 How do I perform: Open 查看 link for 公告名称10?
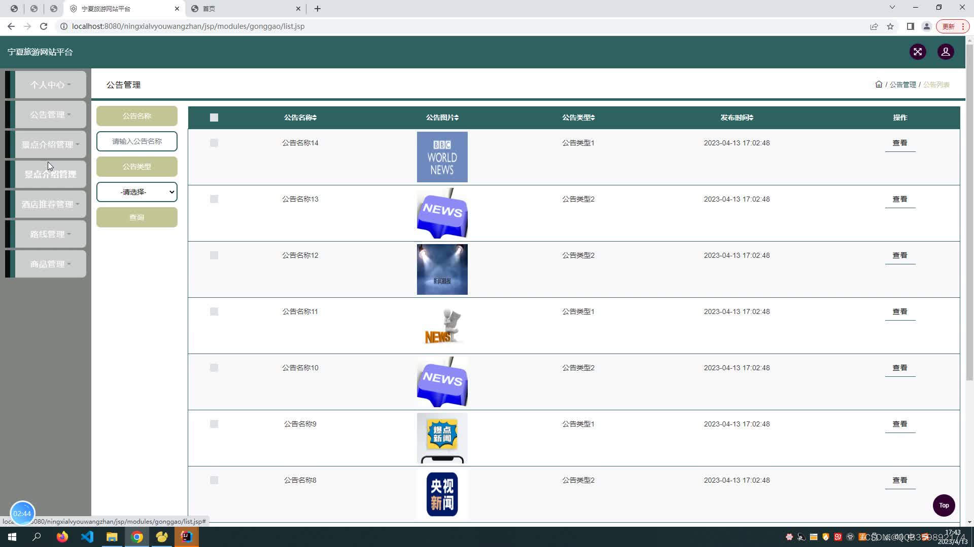[x=900, y=368]
